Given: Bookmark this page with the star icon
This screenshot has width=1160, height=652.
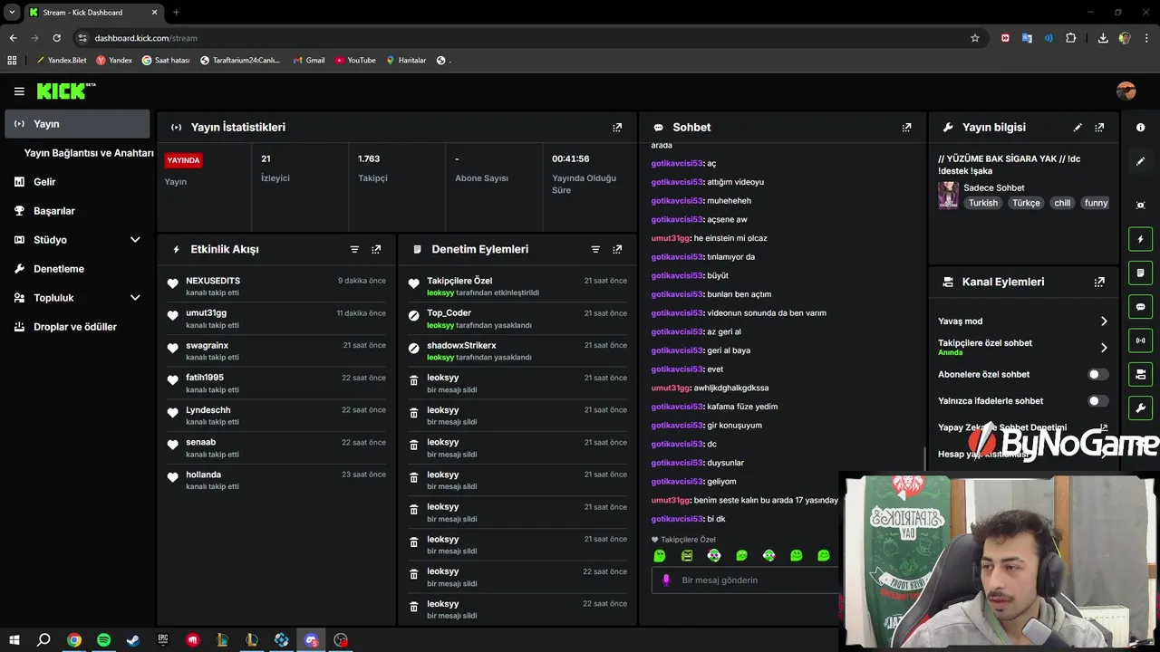Looking at the screenshot, I should pos(975,38).
